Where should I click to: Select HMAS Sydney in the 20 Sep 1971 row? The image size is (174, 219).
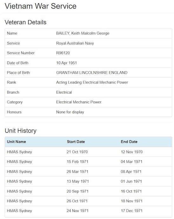[19, 191]
